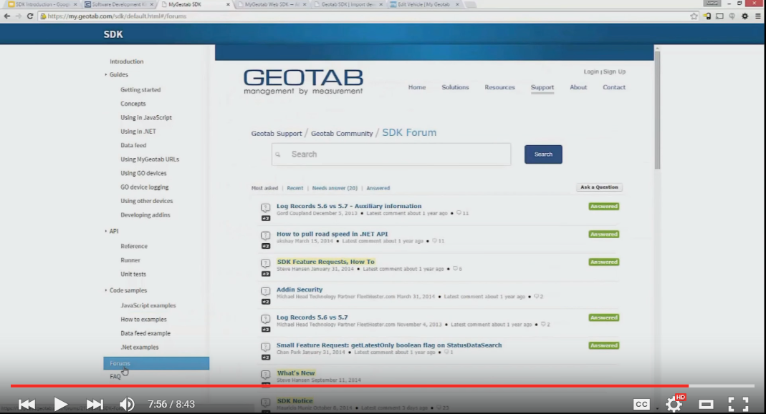
Task: Open the Chrome hamburger menu
Action: click(x=757, y=16)
